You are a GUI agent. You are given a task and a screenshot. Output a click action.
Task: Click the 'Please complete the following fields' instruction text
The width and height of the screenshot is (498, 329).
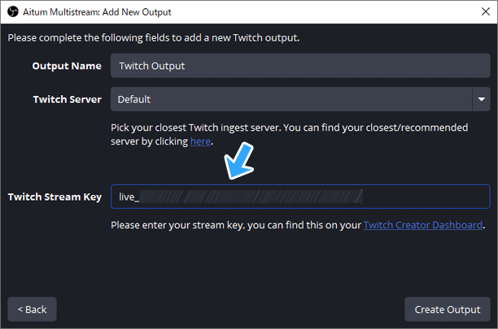click(154, 38)
